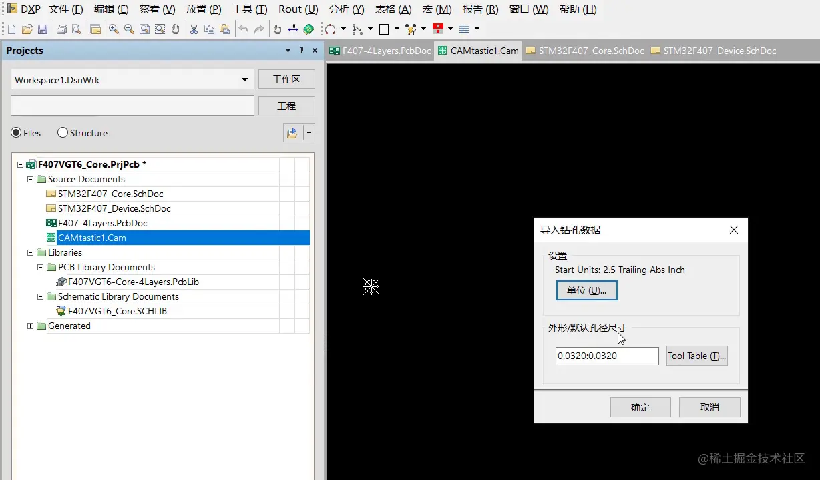Click the nodes/path edit tool icon

tap(357, 29)
